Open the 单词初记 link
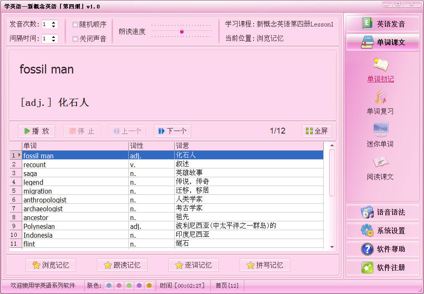Image resolution: width=424 pixels, height=294 pixels. (380, 79)
